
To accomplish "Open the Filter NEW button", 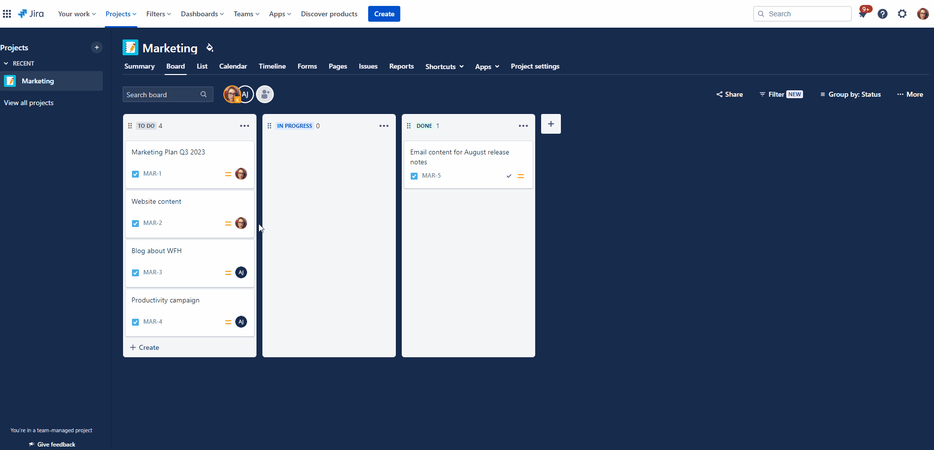I will click(781, 94).
